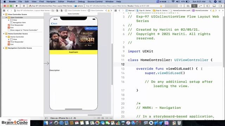Collapse the Home Controller Scene disclosure triangle
The width and height of the screenshot is (225, 126).
click(4, 34)
